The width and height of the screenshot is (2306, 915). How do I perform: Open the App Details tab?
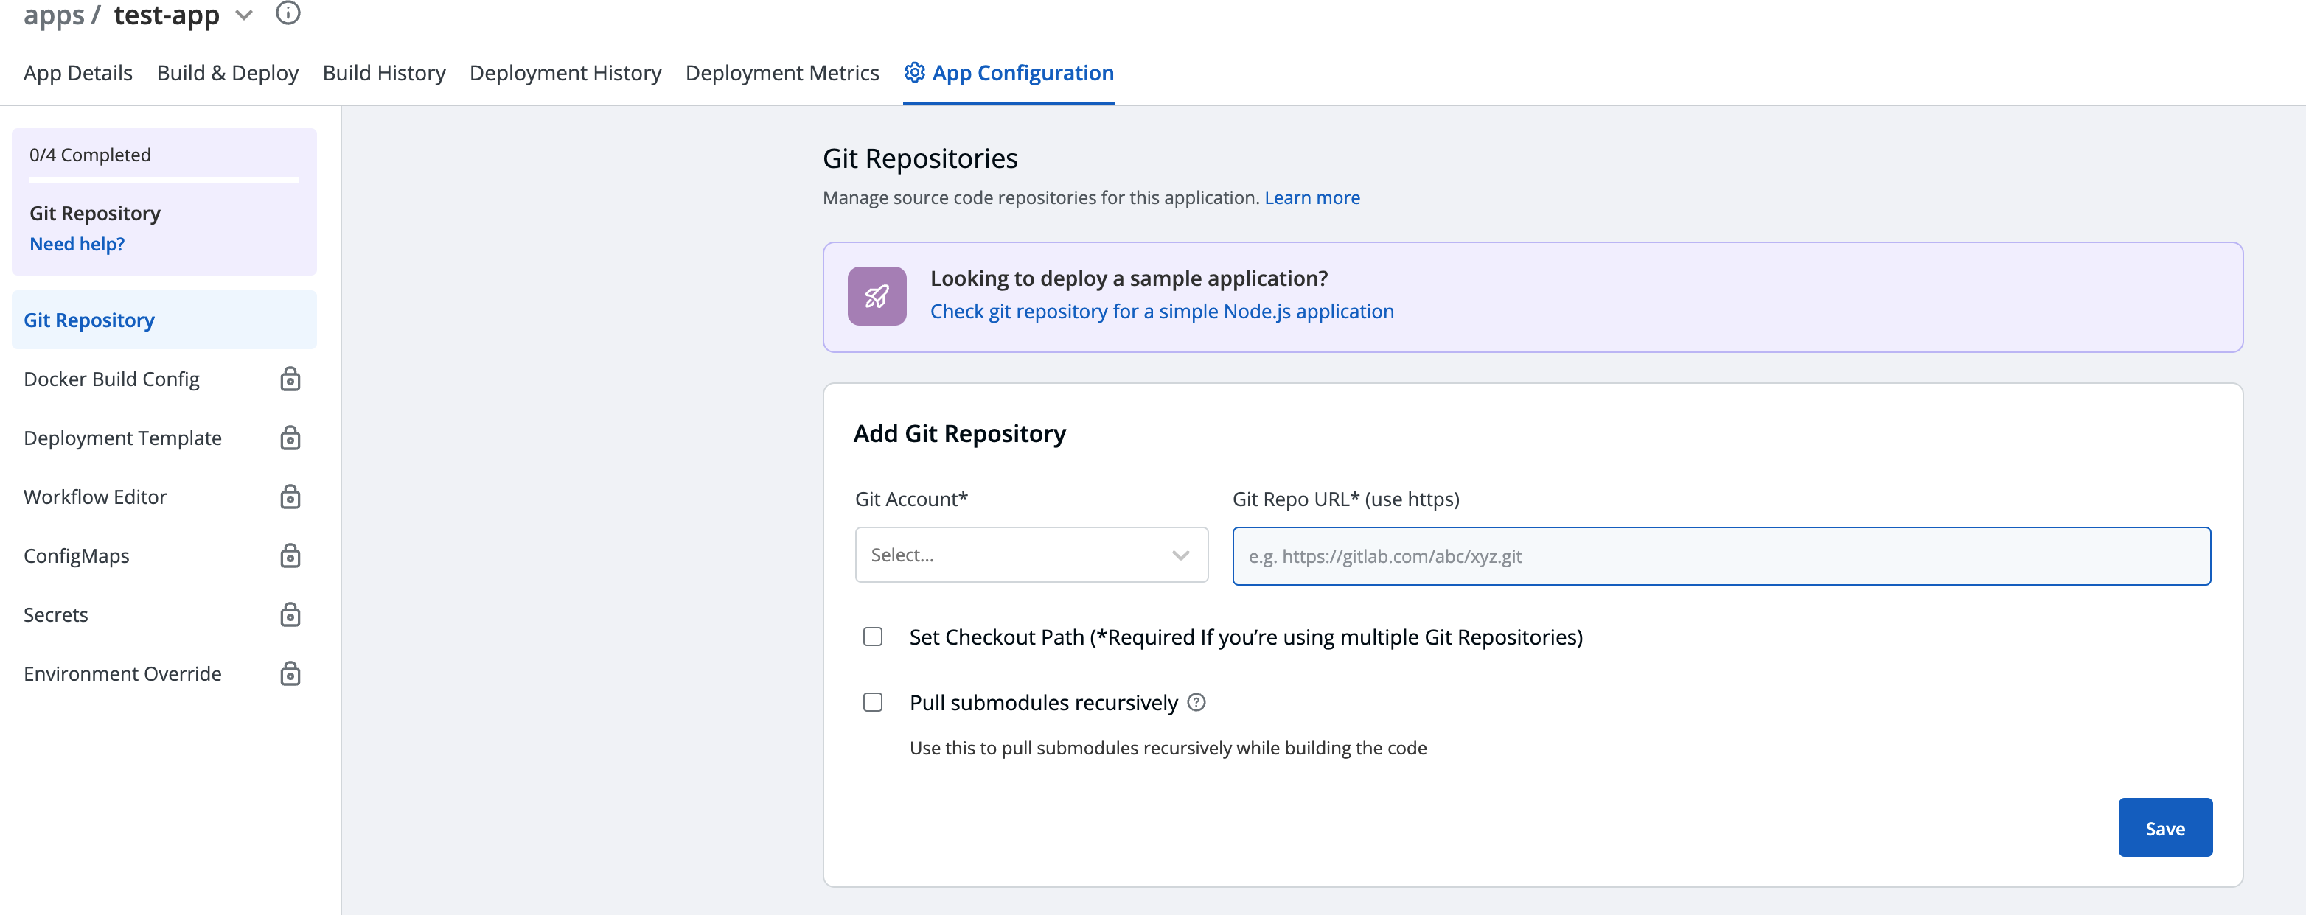click(x=78, y=74)
